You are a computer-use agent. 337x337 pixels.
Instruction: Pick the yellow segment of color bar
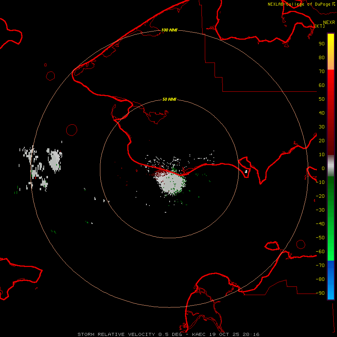click(331, 52)
